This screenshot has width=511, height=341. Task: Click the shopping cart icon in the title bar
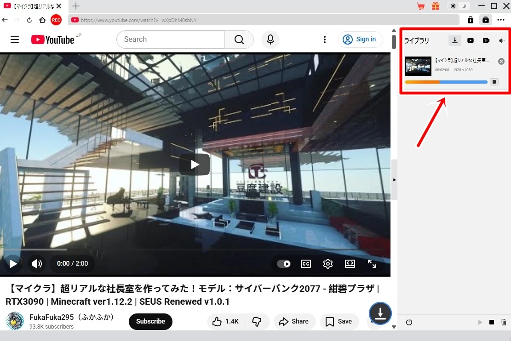click(x=420, y=6)
